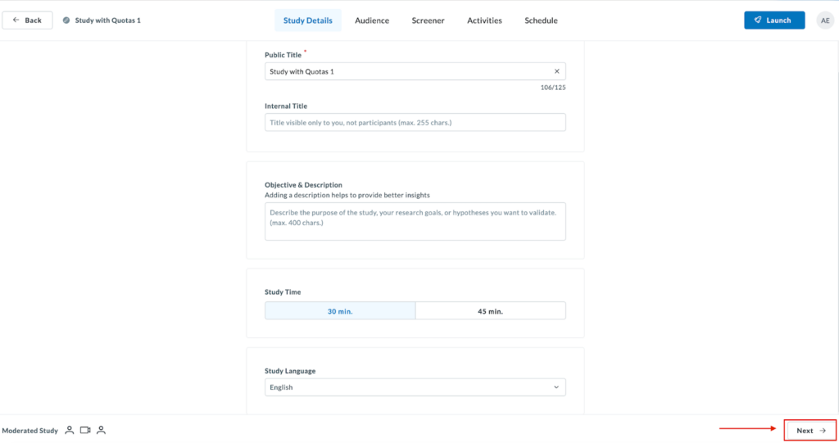Click the Next button
Image resolution: width=839 pixels, height=443 pixels.
coord(810,430)
